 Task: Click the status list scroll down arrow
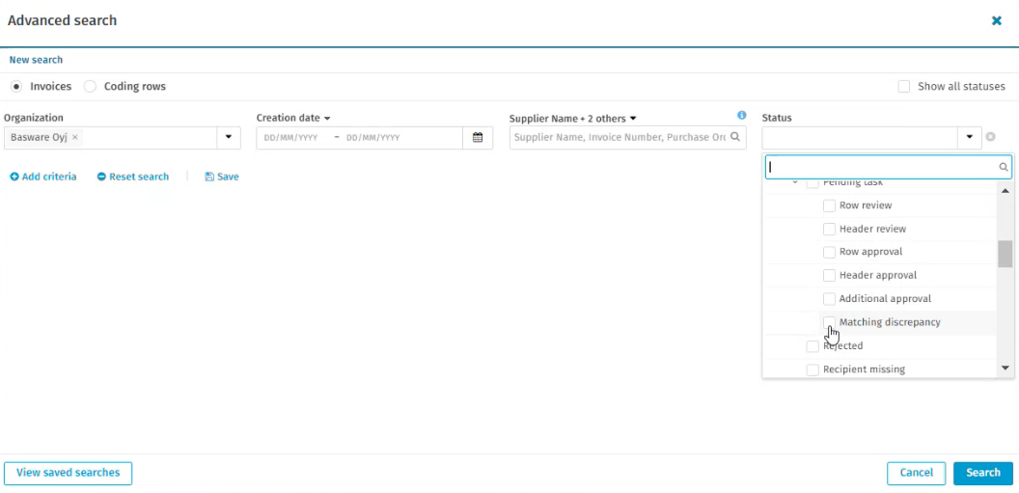pyautogui.click(x=1005, y=369)
